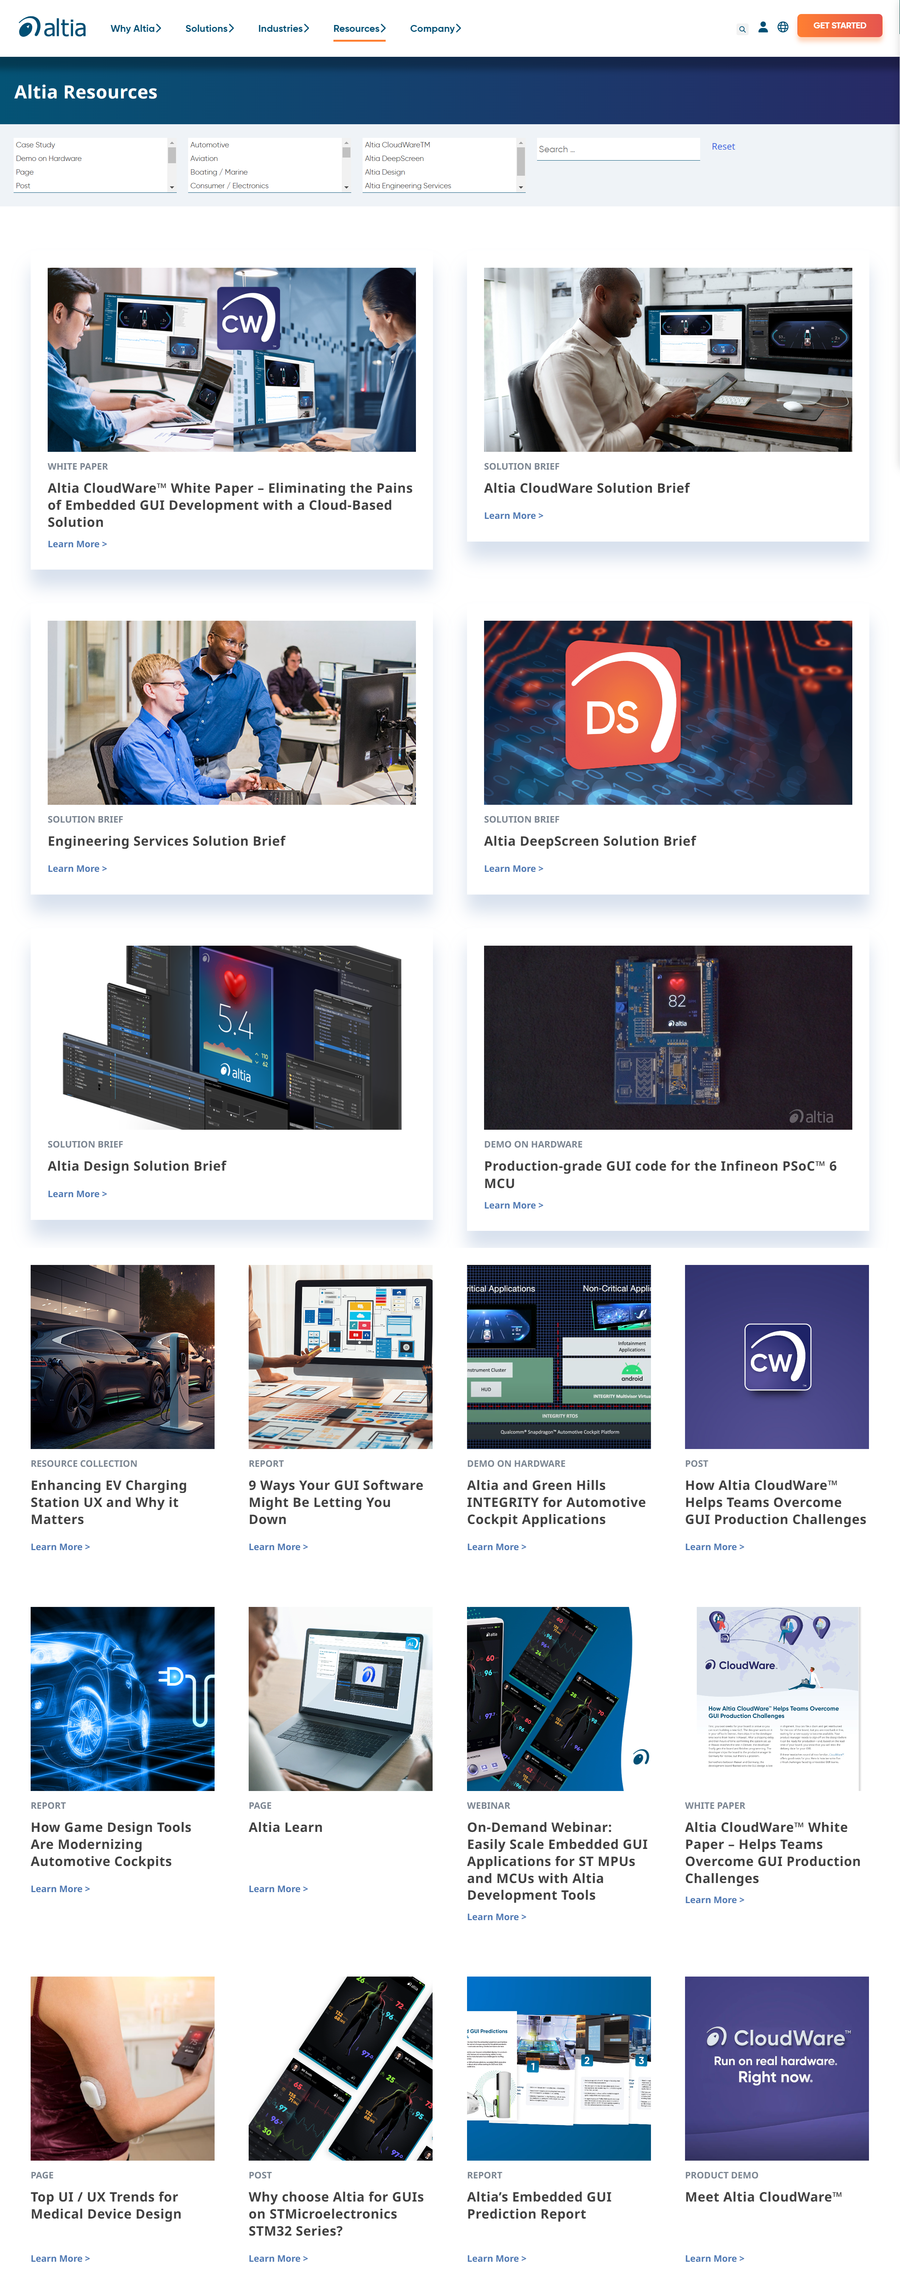900x2275 pixels.
Task: Open the Meet Altia CloudWare thumbnail
Action: click(777, 2068)
